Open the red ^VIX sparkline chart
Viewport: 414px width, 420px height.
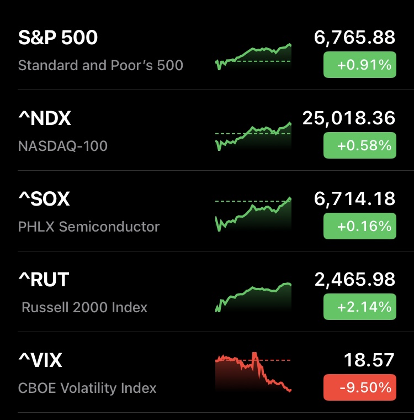[x=253, y=371]
